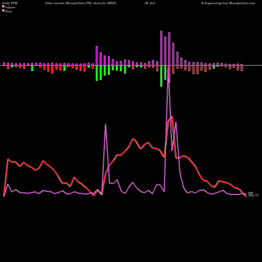Click the 'Volume' legend label
This screenshot has height=262, width=262.
[10, 7]
